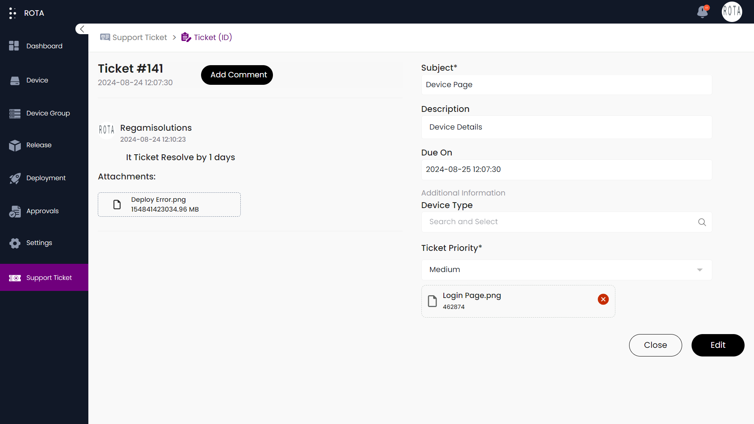Navigate to Release in the sidebar
The height and width of the screenshot is (424, 754).
44,145
